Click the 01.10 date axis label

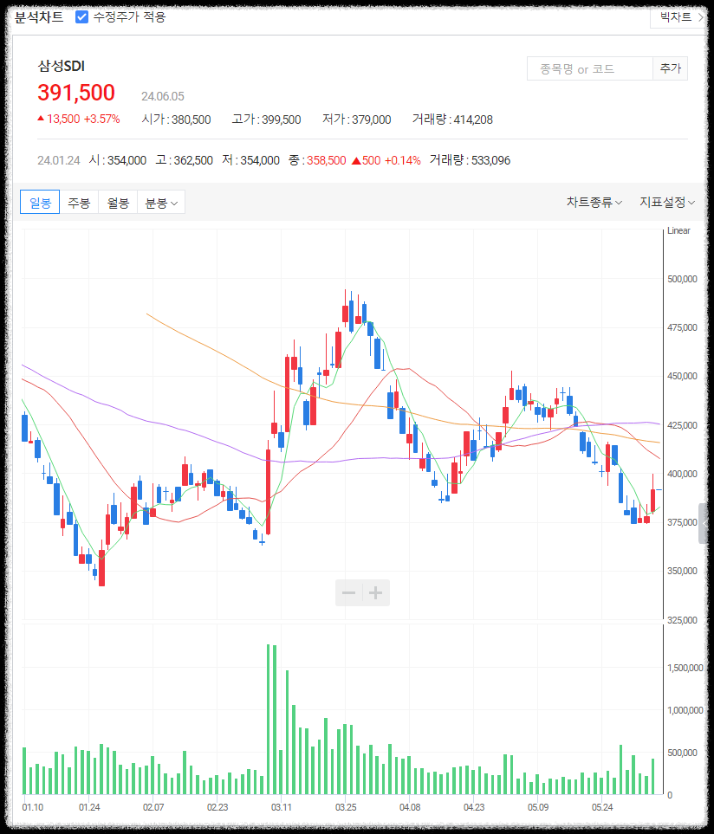(x=33, y=807)
